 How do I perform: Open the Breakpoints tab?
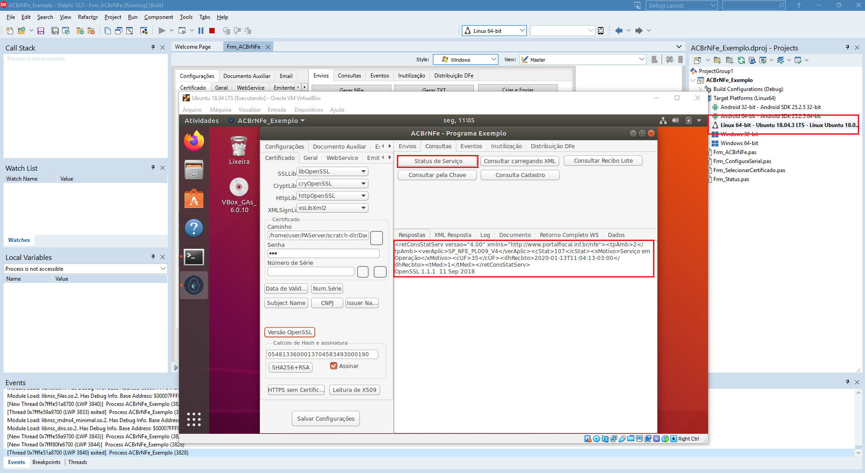tap(46, 462)
